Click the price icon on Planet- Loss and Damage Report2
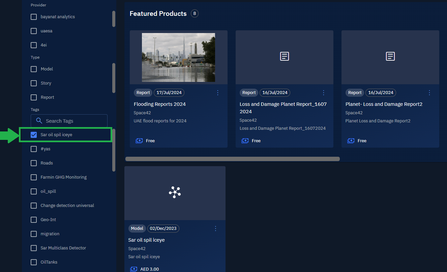 click(351, 141)
